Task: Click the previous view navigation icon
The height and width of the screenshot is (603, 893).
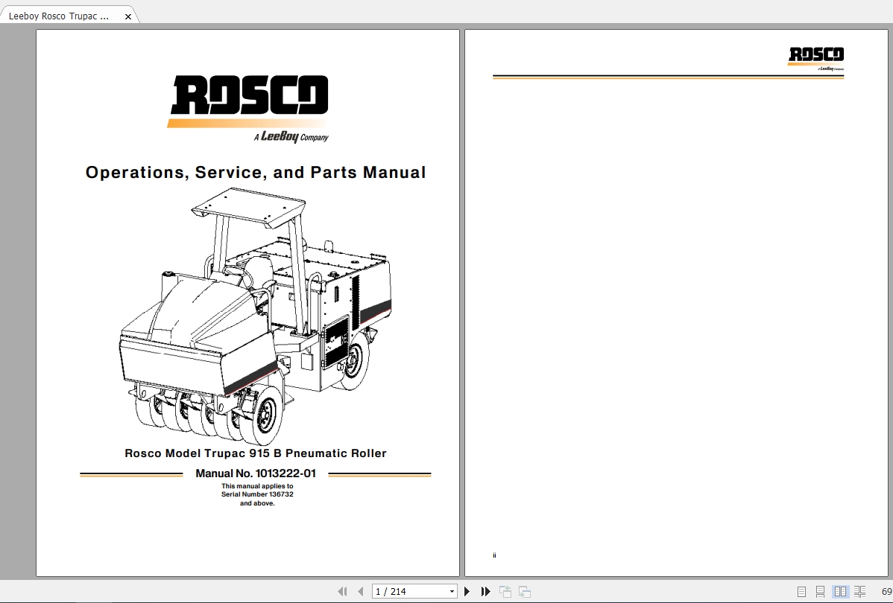Action: point(505,592)
